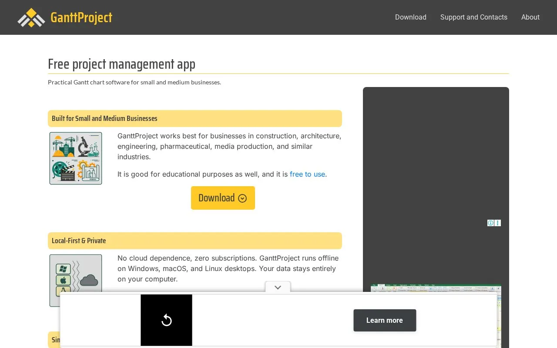Select the "Built for Small and Medium Businesses" heading
Viewport: 557px width, 348px height.
point(104,118)
